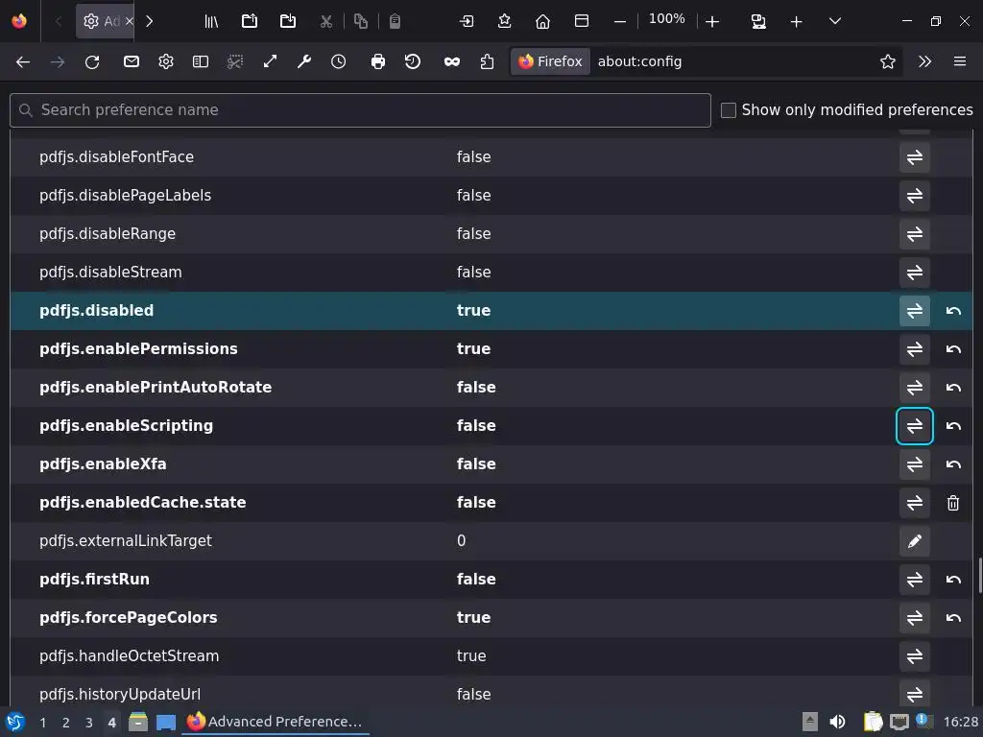Toggle pdfjs.enableScripting value
983x737 pixels.
915,425
